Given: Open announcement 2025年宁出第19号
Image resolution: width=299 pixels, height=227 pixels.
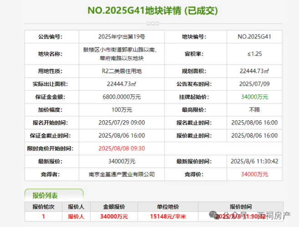Looking at the screenshot, I should click(122, 37).
